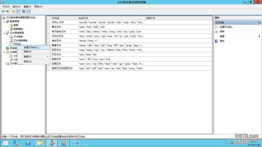Click the file icon in 电子邮件文件 row

click(x=48, y=31)
